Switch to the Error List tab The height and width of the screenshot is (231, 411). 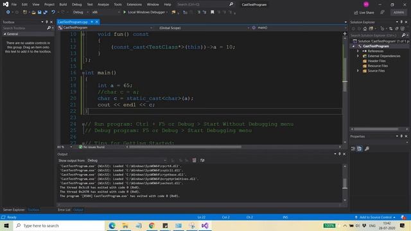click(x=64, y=210)
